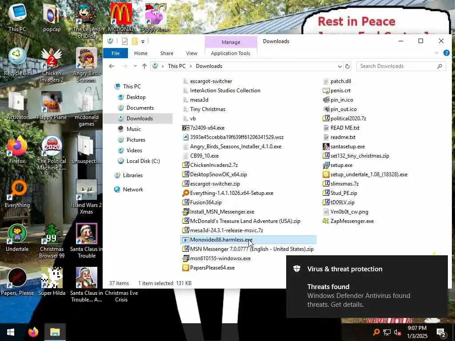The width and height of the screenshot is (455, 341).
Task: Launch Undertale desktop shortcut
Action: (x=17, y=238)
